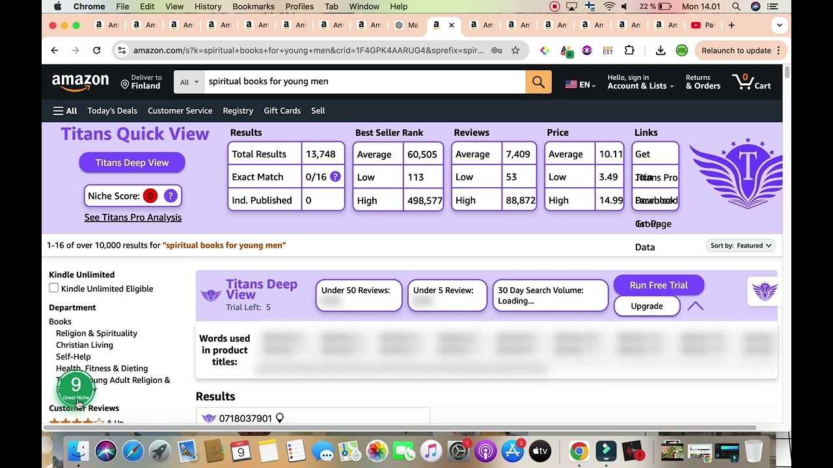Click the Amazon logo
The width and height of the screenshot is (833, 468).
coord(80,83)
